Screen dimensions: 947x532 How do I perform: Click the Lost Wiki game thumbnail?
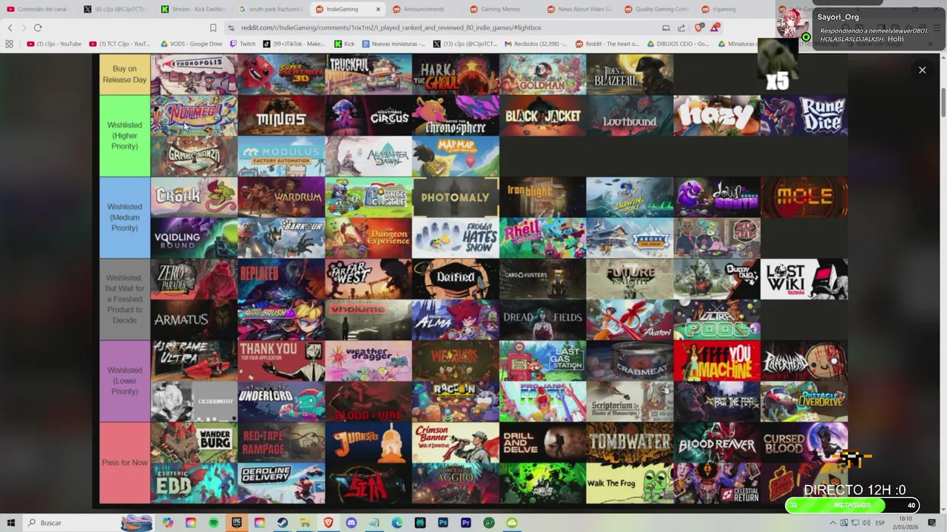(804, 279)
